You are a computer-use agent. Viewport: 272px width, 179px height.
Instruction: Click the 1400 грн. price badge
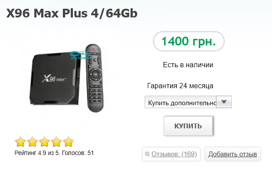click(189, 41)
